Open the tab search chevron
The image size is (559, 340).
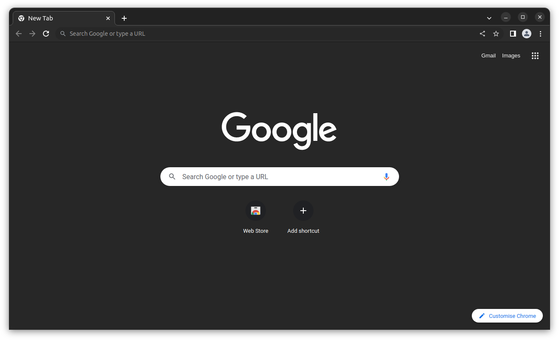point(489,18)
